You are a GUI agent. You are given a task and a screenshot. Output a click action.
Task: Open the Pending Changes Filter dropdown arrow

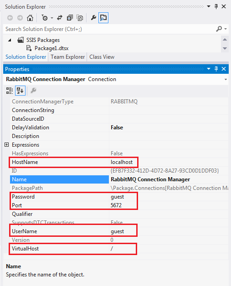[52, 18]
